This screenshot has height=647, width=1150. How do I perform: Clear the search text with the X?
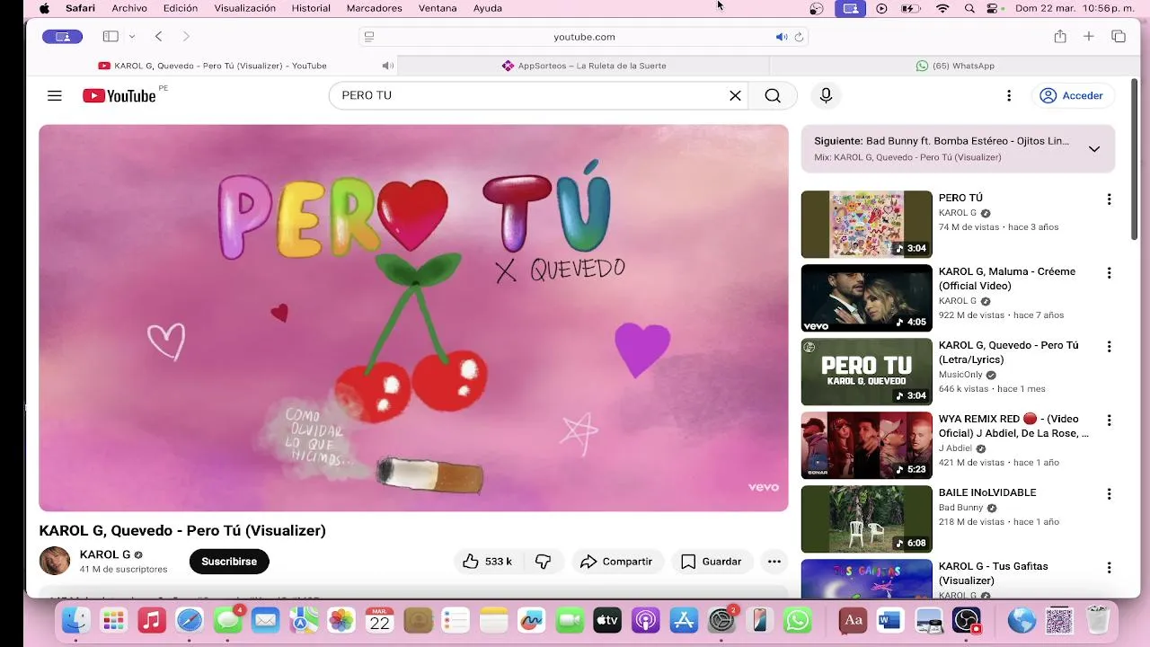tap(735, 96)
